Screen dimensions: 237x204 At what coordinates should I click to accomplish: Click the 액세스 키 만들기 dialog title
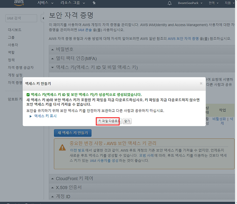click(x=38, y=84)
